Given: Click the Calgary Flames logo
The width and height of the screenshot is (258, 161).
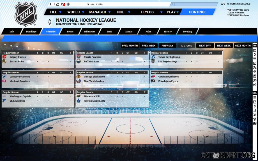Looking at the screenshot, I should pos(4,57).
